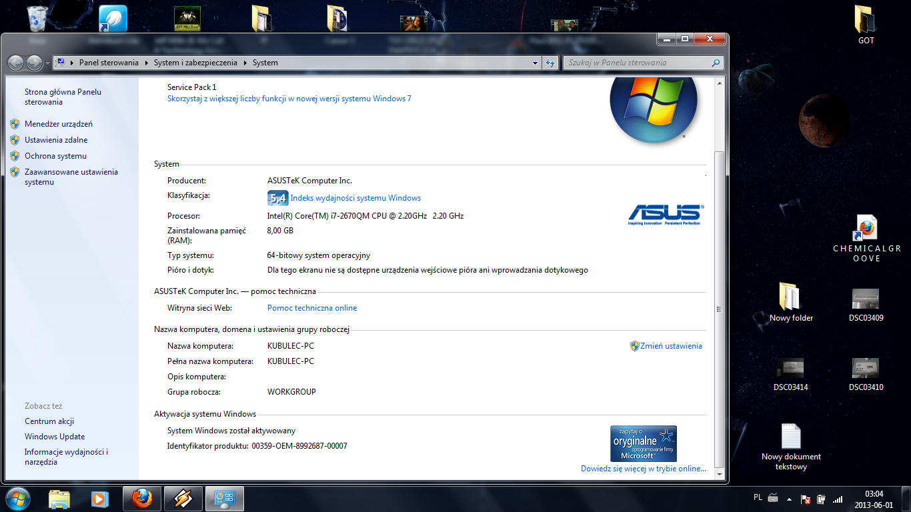This screenshot has width=911, height=512.
Task: Open Ustawienia zdalne
Action: [56, 140]
